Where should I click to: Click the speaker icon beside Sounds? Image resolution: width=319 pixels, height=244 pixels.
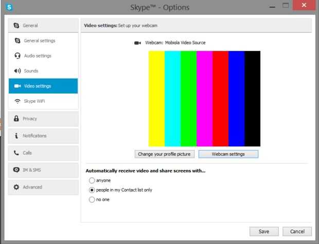[x=17, y=71]
